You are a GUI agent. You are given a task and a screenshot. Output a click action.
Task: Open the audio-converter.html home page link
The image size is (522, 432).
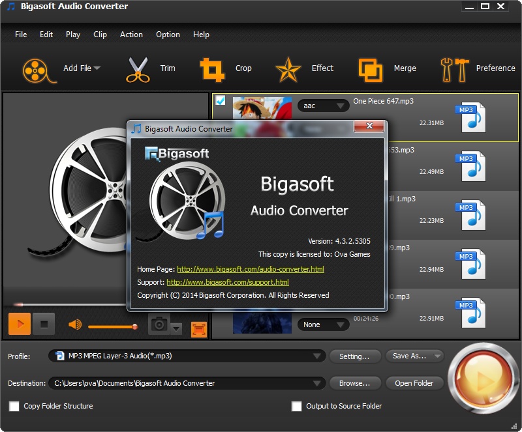tap(251, 269)
